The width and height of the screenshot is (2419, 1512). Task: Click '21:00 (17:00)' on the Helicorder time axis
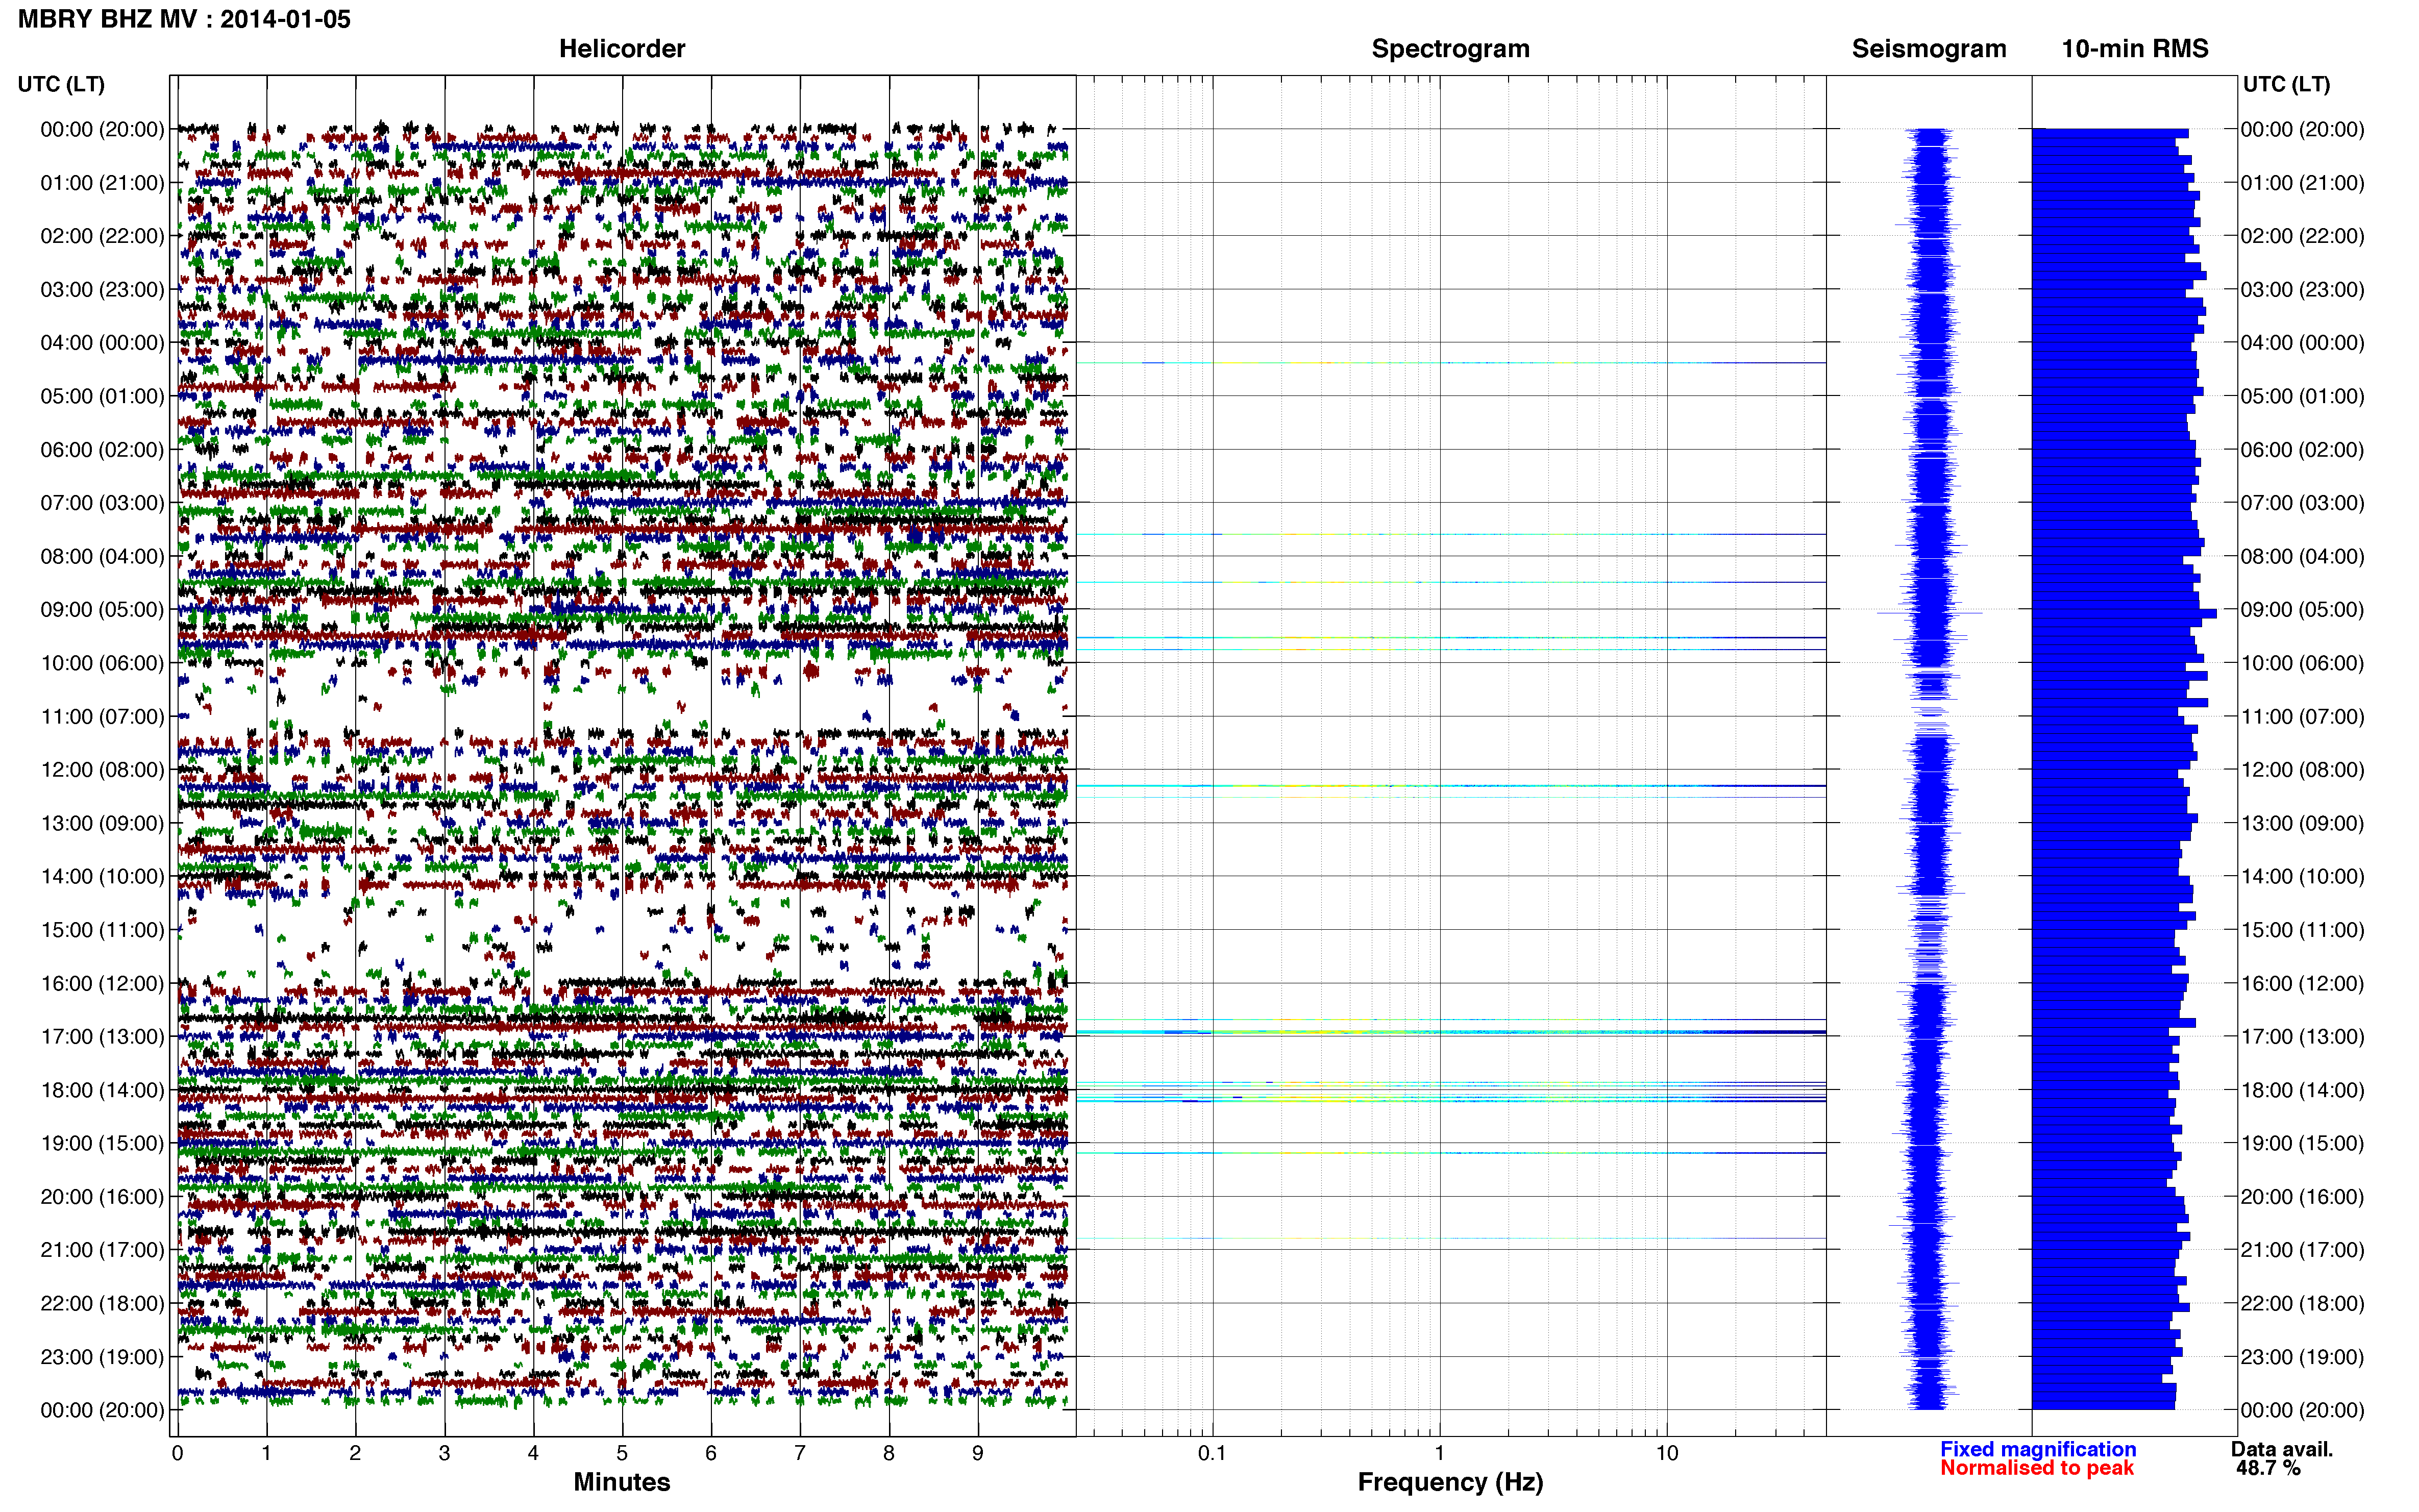tap(102, 1250)
